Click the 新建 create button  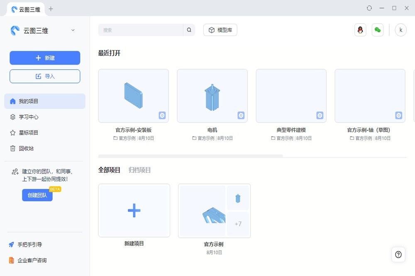pos(44,58)
